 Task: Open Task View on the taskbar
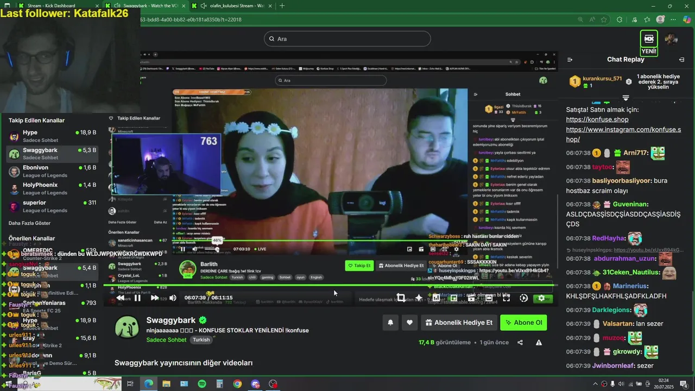click(130, 384)
